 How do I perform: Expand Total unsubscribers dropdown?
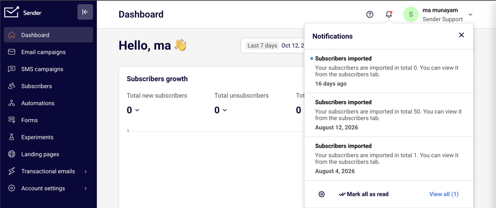225,110
